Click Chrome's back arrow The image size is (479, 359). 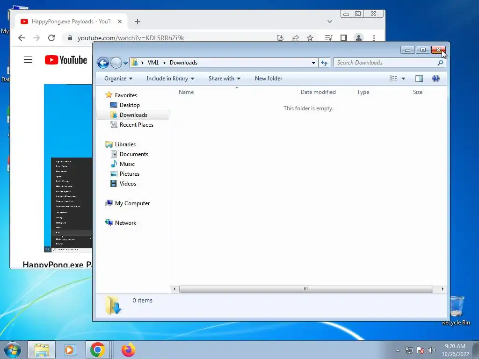(x=21, y=38)
